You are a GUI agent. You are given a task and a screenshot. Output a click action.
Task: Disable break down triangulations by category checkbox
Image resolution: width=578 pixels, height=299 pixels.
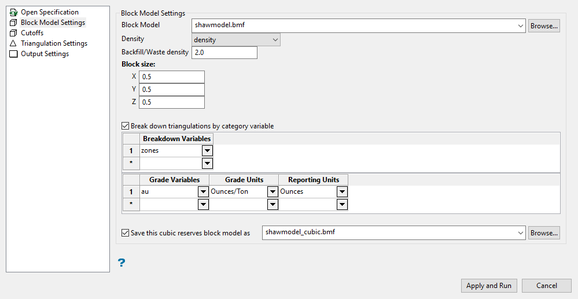(126, 126)
